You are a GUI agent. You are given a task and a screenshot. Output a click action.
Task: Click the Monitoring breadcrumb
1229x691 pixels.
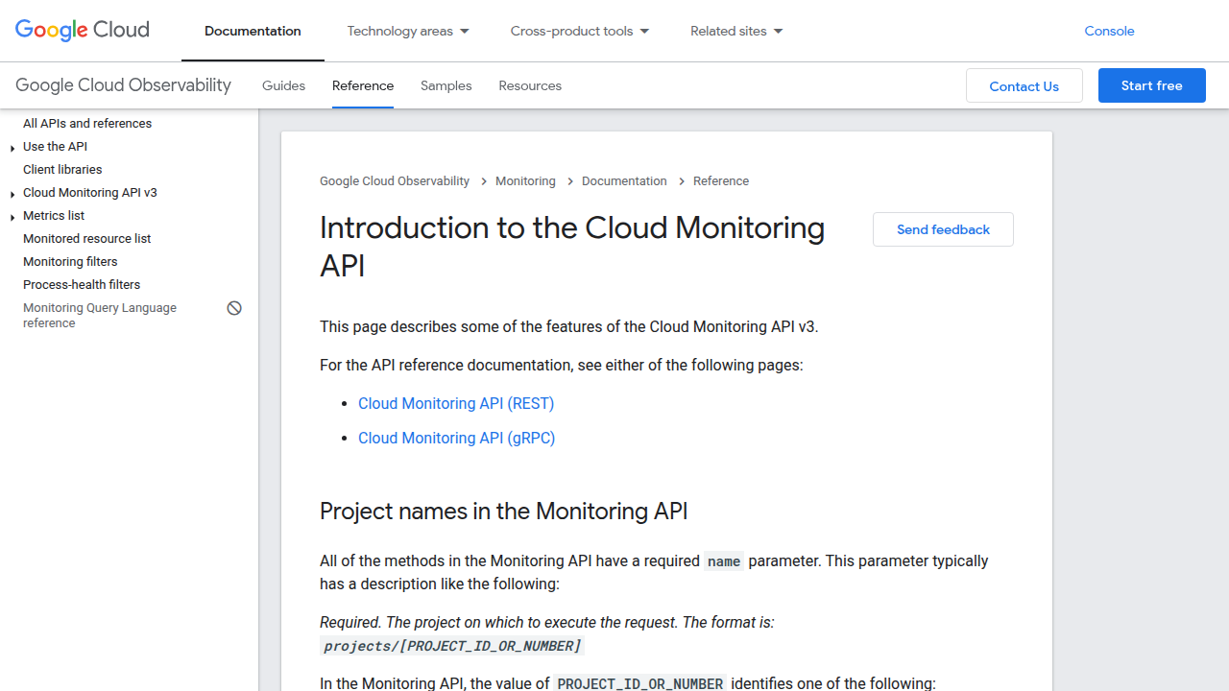pos(525,180)
